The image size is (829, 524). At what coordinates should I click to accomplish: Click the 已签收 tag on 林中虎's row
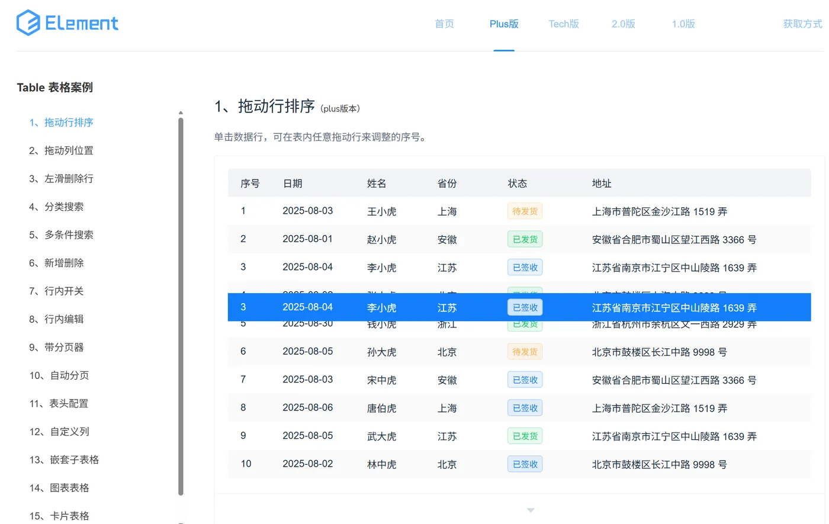(525, 464)
